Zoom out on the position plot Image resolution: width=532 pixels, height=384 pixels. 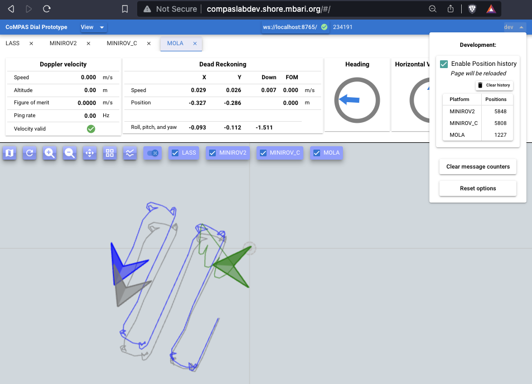tap(70, 153)
